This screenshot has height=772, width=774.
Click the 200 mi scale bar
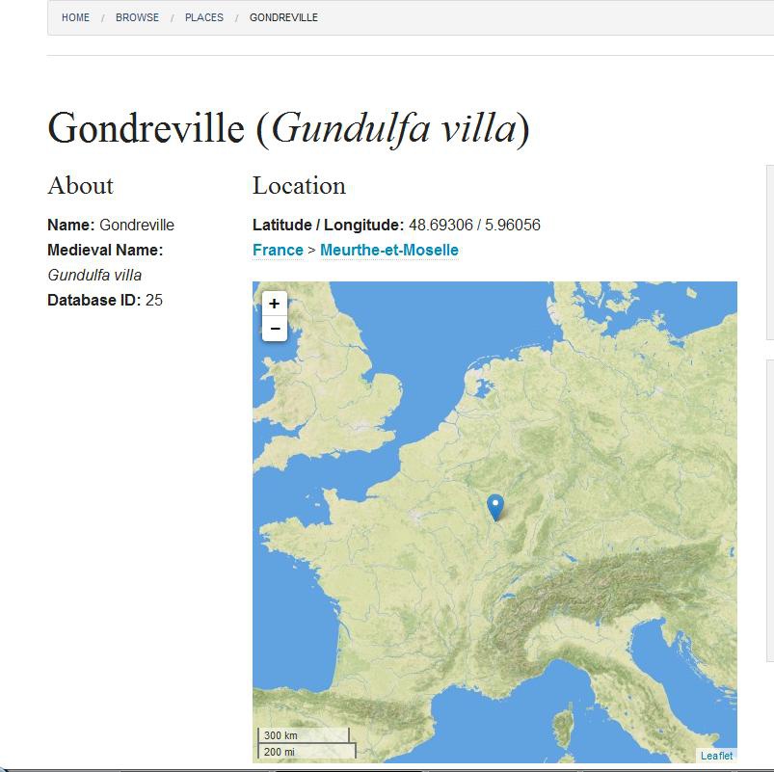(x=307, y=751)
